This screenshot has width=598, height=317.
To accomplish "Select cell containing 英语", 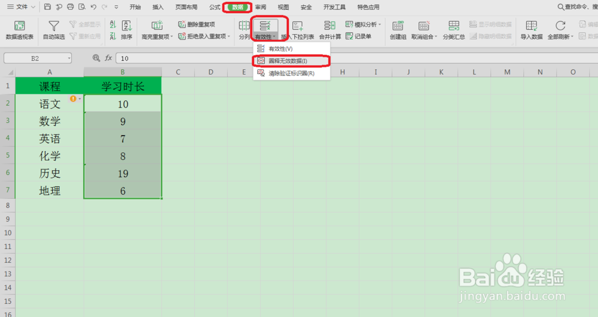I will [50, 139].
